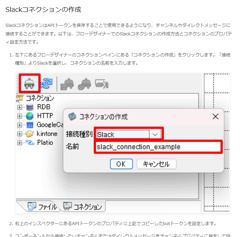This screenshot has height=237, width=240.
Task: Click the キャンセル button
Action: [x=157, y=164]
